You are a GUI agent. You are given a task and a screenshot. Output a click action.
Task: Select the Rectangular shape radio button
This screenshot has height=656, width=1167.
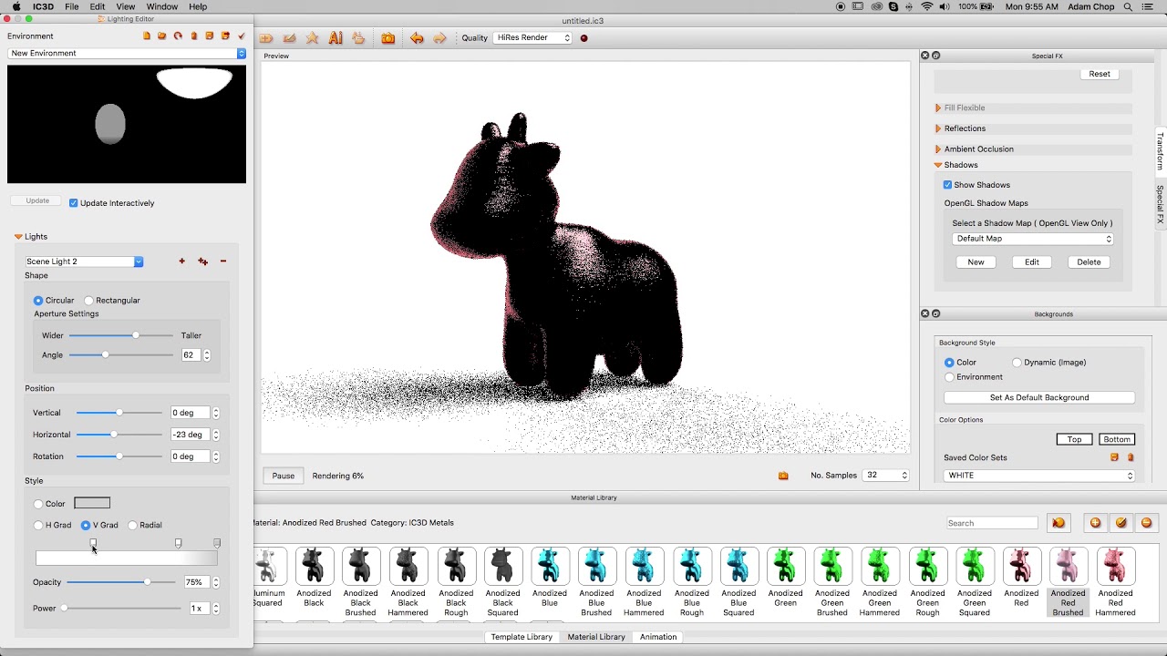pyautogui.click(x=88, y=301)
